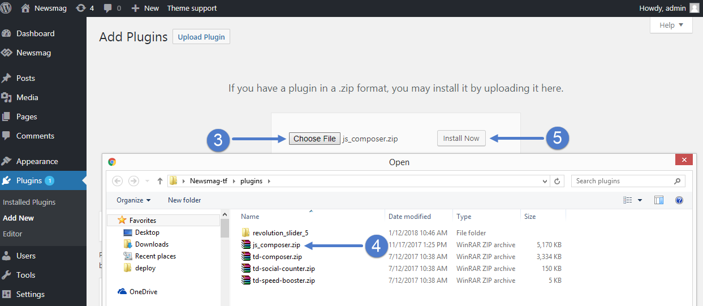Open the dialog help icon

[x=679, y=200]
